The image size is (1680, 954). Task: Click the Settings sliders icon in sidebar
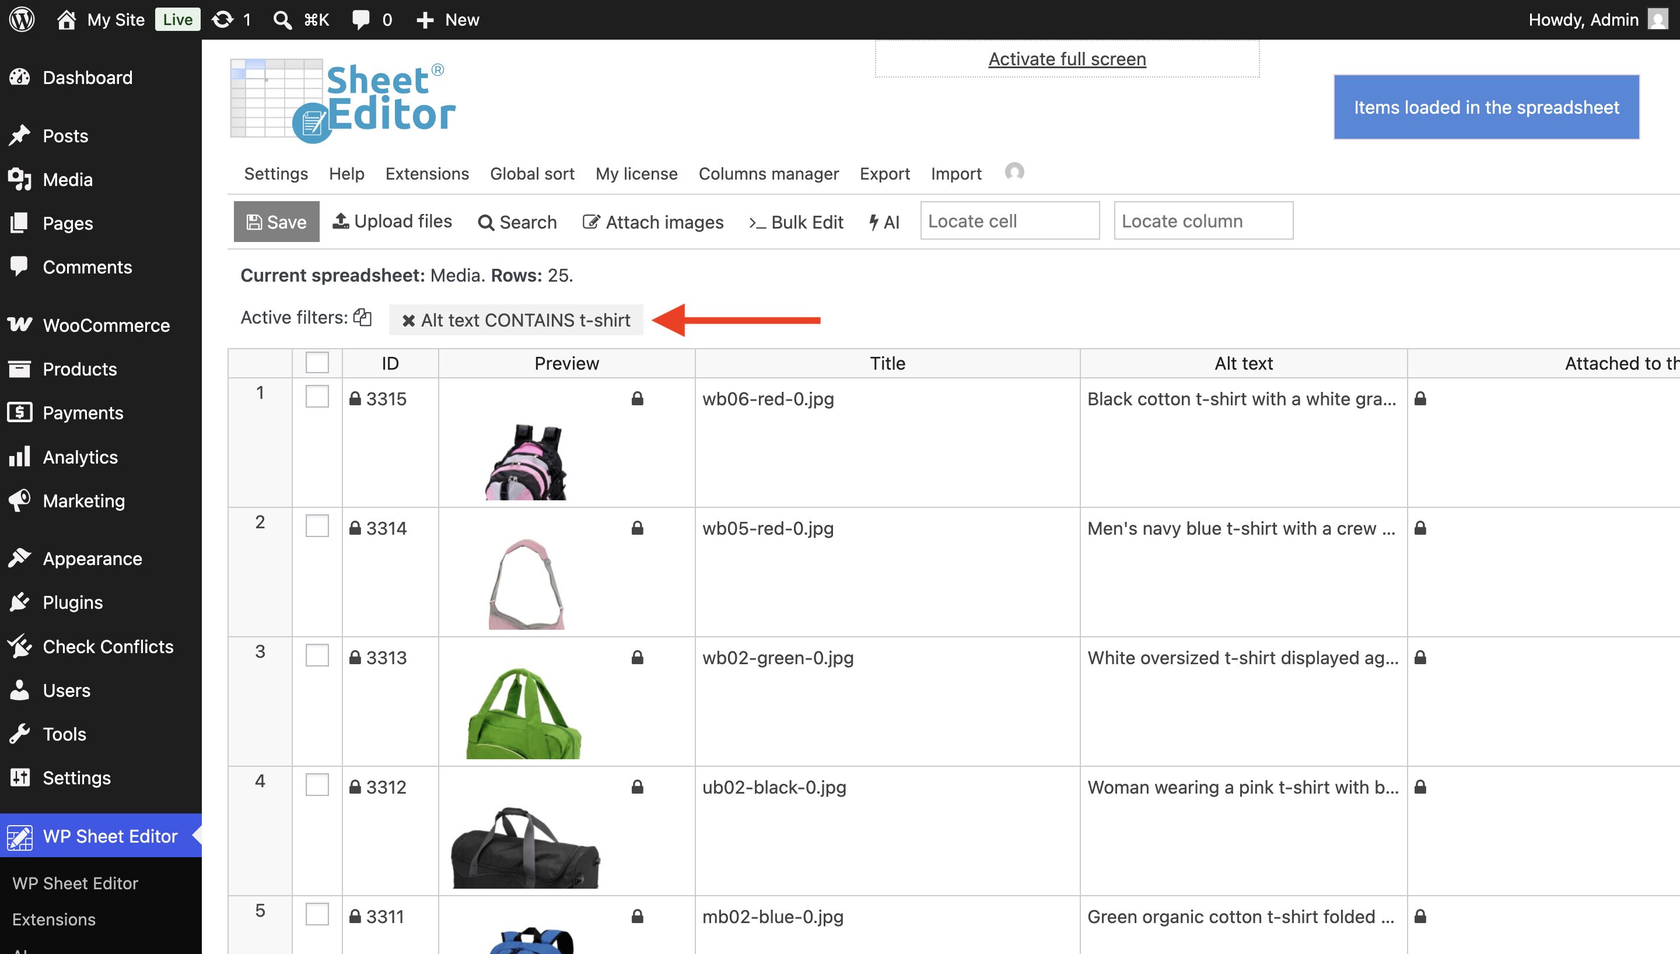click(20, 777)
